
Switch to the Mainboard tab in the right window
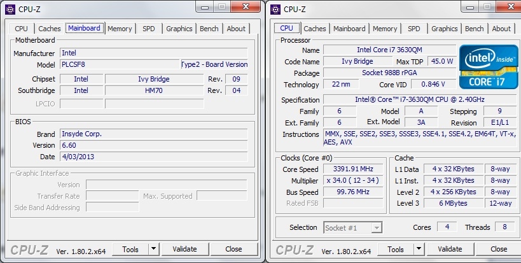(349, 29)
